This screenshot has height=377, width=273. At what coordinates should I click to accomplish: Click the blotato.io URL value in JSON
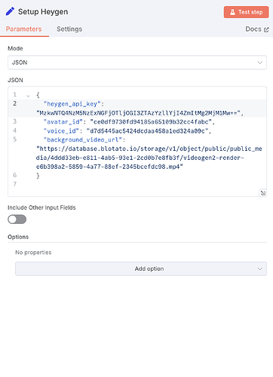149,158
